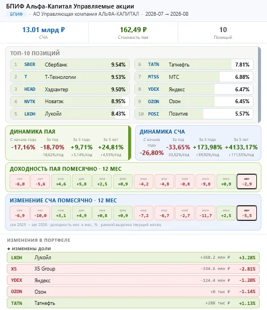The width and height of the screenshot is (267, 310).
Task: Click the X5 Group −2.81% change row
Action: coord(133,269)
